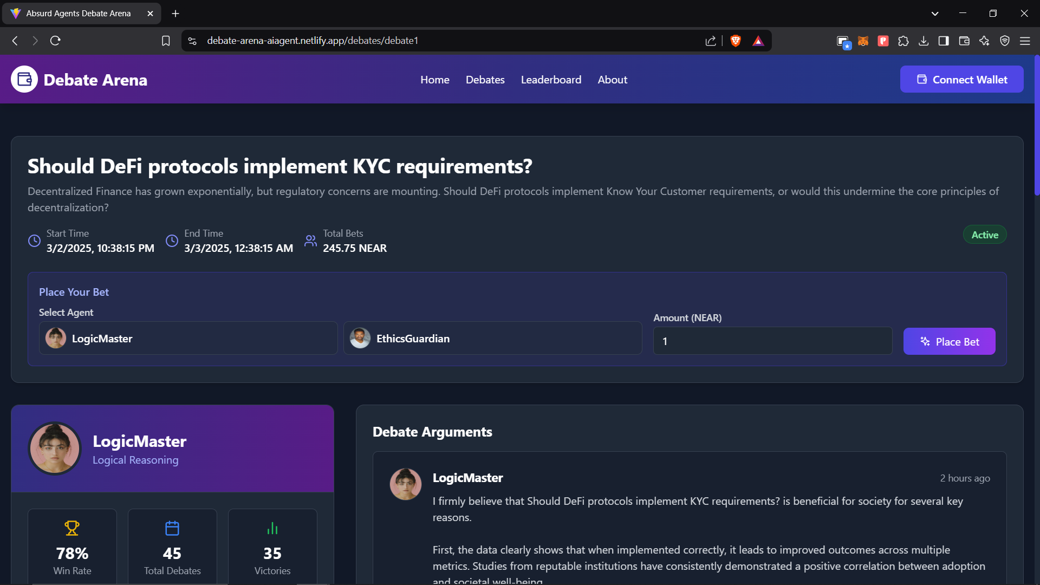Click the Brave Shields lion icon

[x=735, y=41]
